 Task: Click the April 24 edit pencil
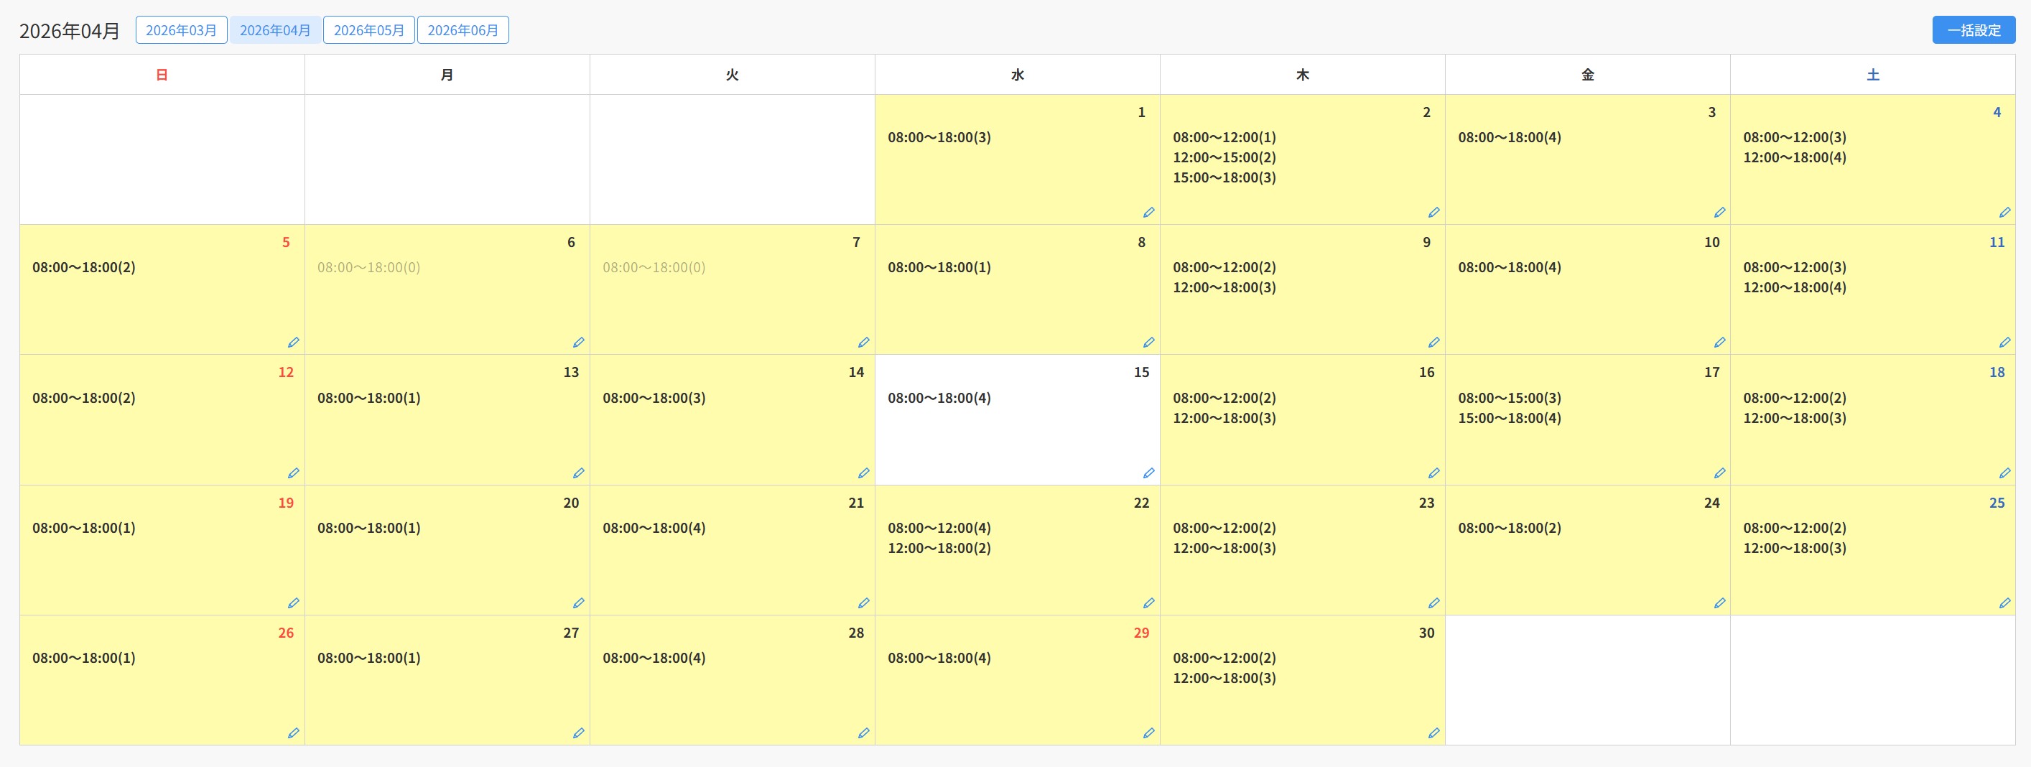coord(1719,603)
